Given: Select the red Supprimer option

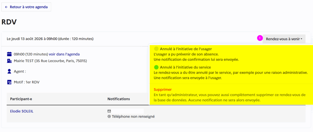Looking at the screenshot, I should pyautogui.click(x=163, y=90).
